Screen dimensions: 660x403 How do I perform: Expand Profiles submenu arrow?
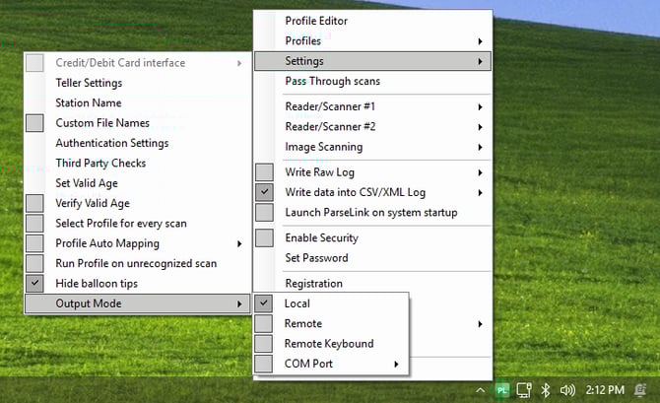480,41
